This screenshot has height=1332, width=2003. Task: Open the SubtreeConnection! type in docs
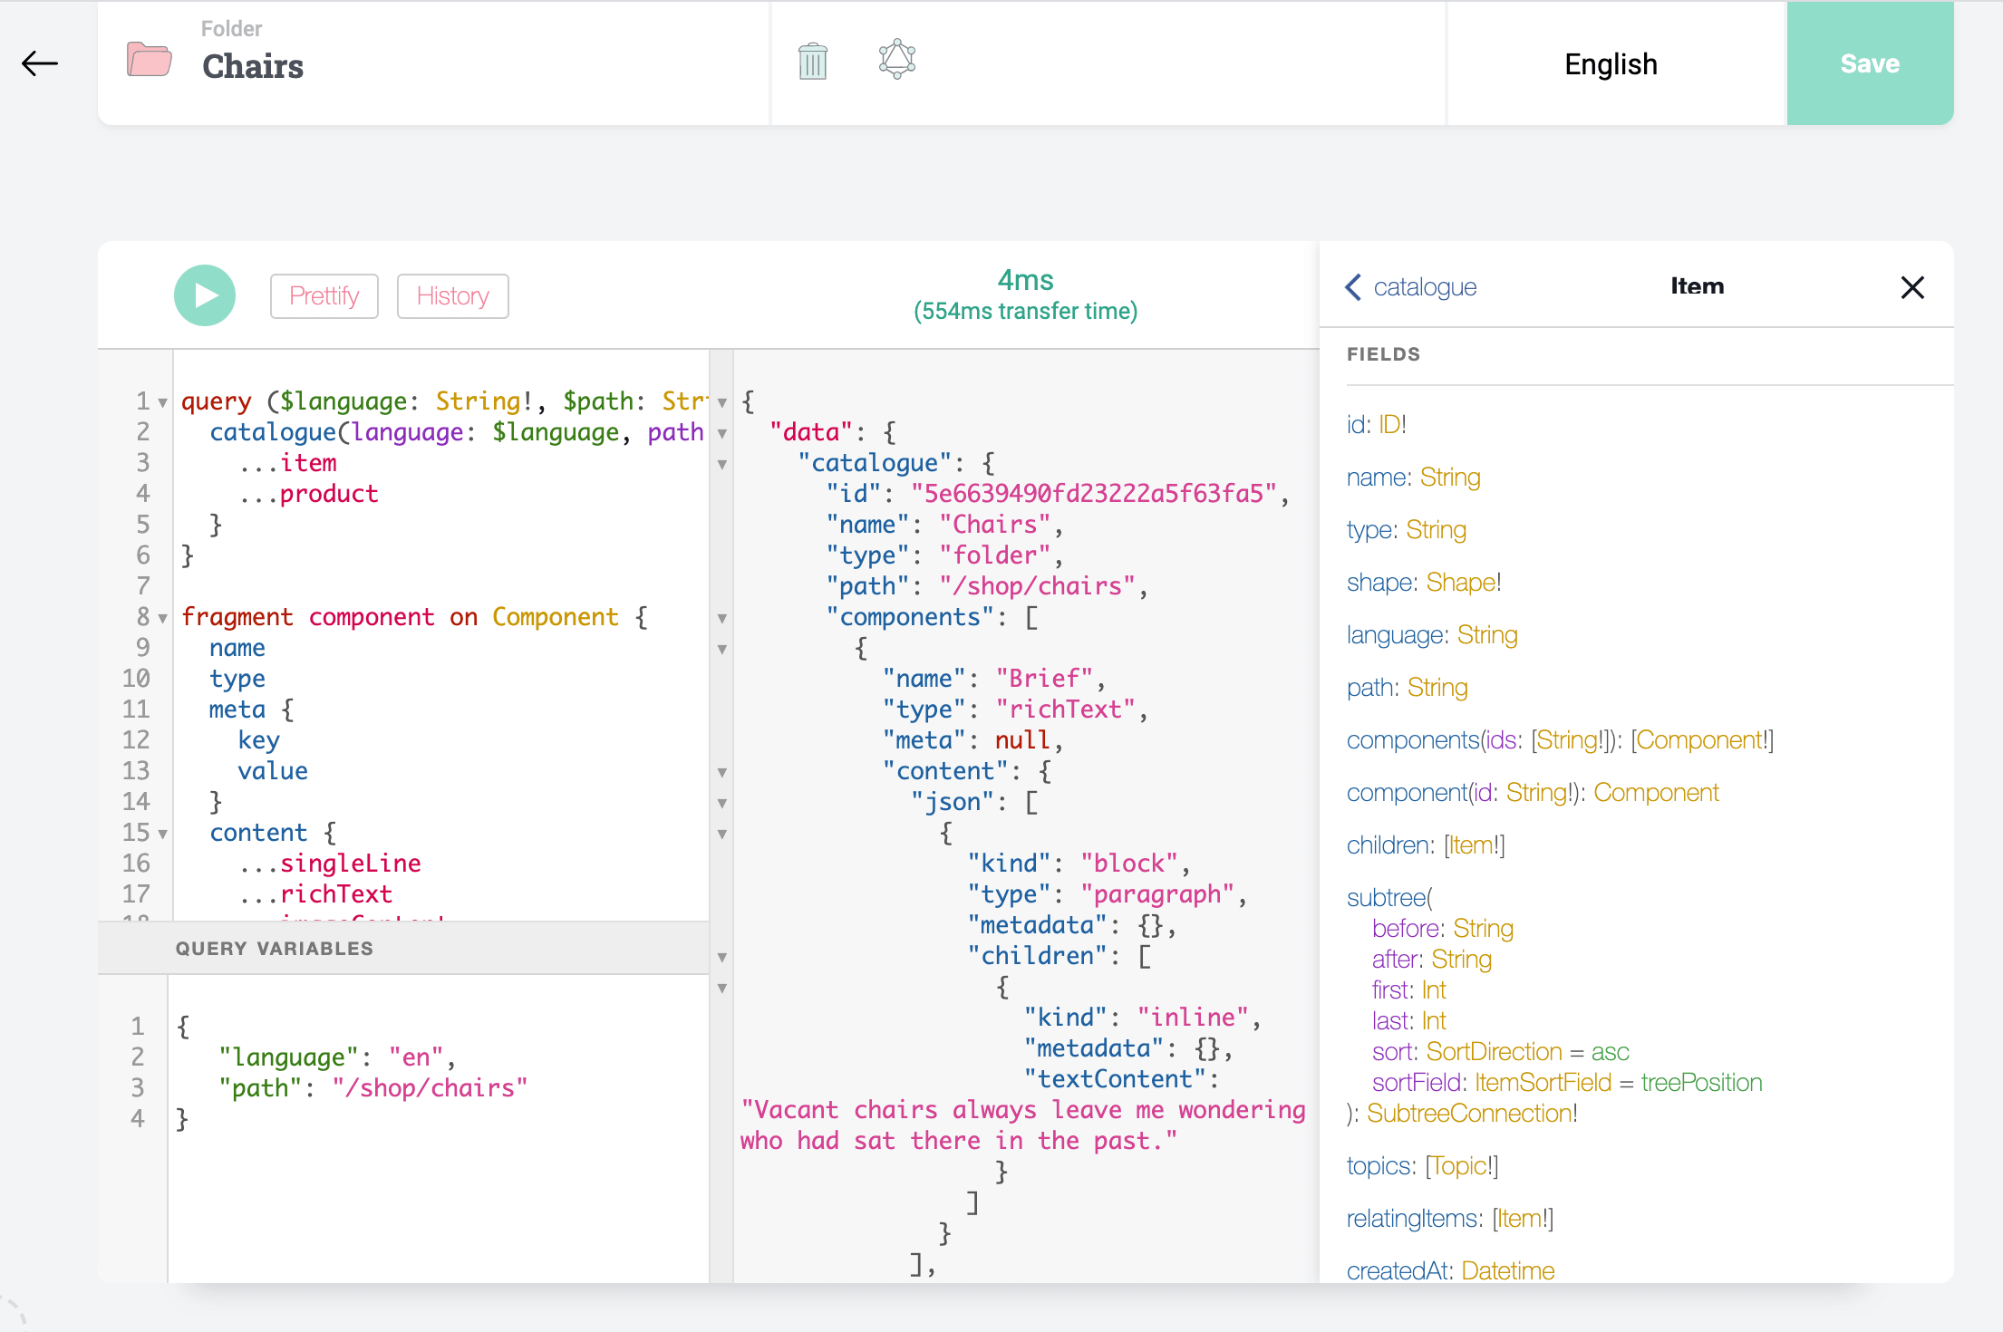[x=1469, y=1113]
